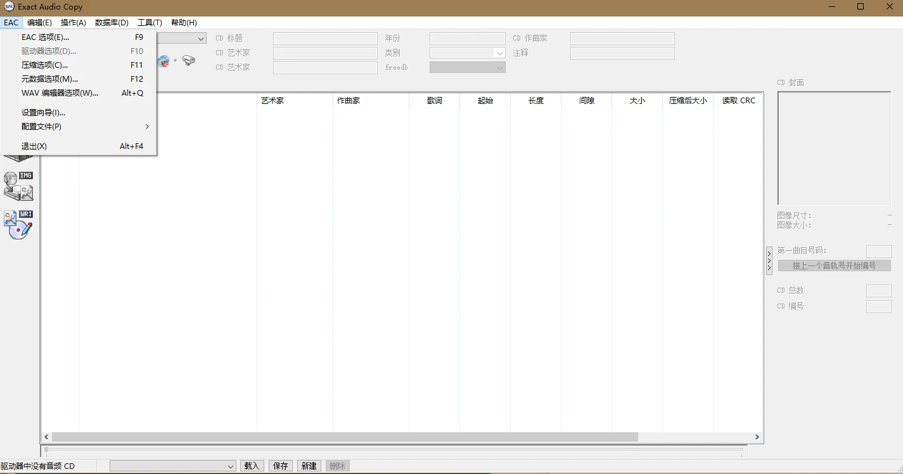The width and height of the screenshot is (903, 474).
Task: Open the 类别 dropdown
Action: point(499,53)
